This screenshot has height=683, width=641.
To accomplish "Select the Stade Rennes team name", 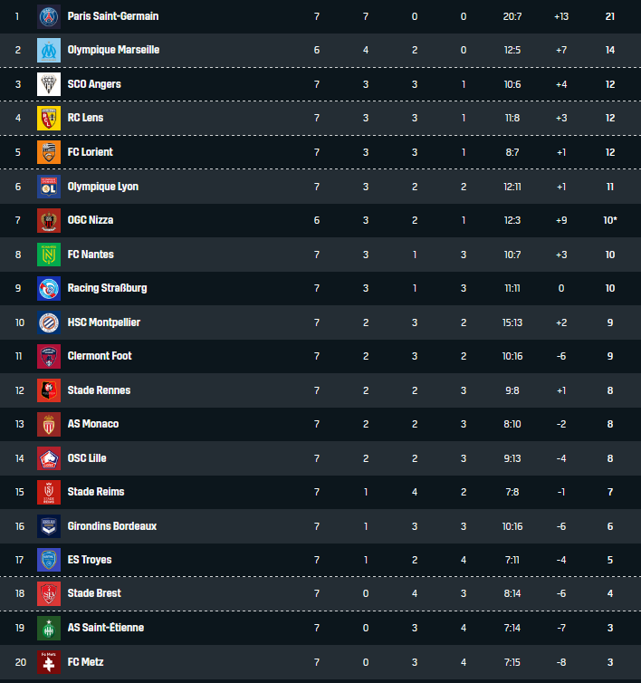I will click(x=99, y=390).
